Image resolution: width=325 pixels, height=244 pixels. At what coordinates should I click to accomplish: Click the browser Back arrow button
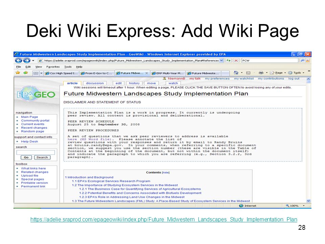19,60
